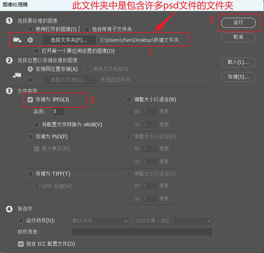The height and width of the screenshot is (253, 264).
Task: Tick 打开第一个要应用设置的图像(O) checkbox
Action: point(36,51)
